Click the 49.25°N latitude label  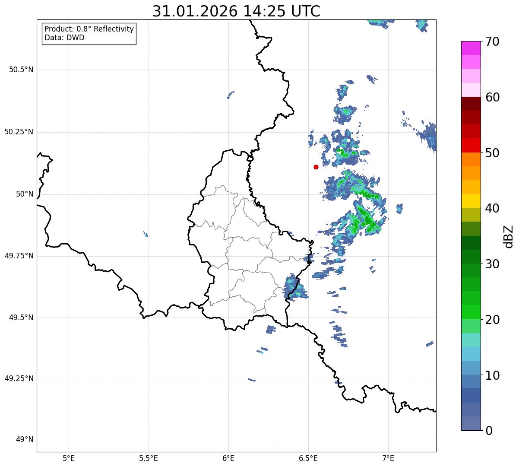19,379
